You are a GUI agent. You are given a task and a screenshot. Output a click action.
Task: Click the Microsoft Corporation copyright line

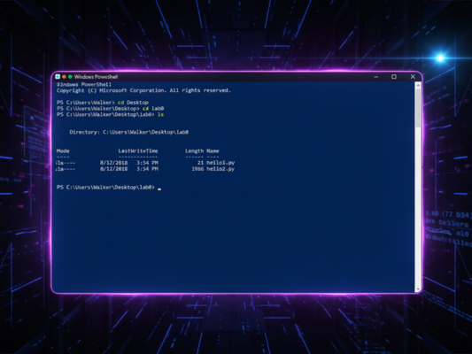point(143,90)
